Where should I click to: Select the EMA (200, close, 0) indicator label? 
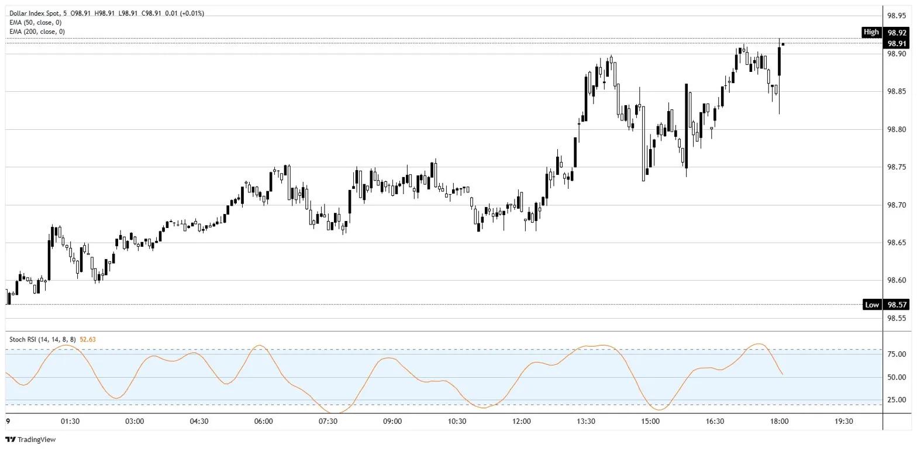coord(37,32)
